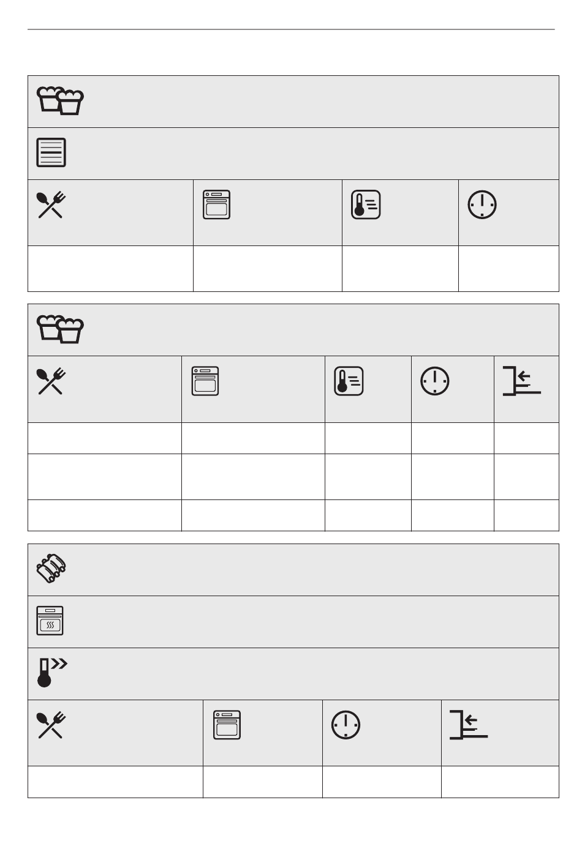Screen dimensions: 582x841
Task: Select the lined baking tray icon
Action: coord(51,153)
